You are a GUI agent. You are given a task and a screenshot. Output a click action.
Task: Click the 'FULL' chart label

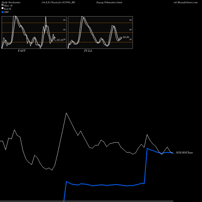pos(88,51)
